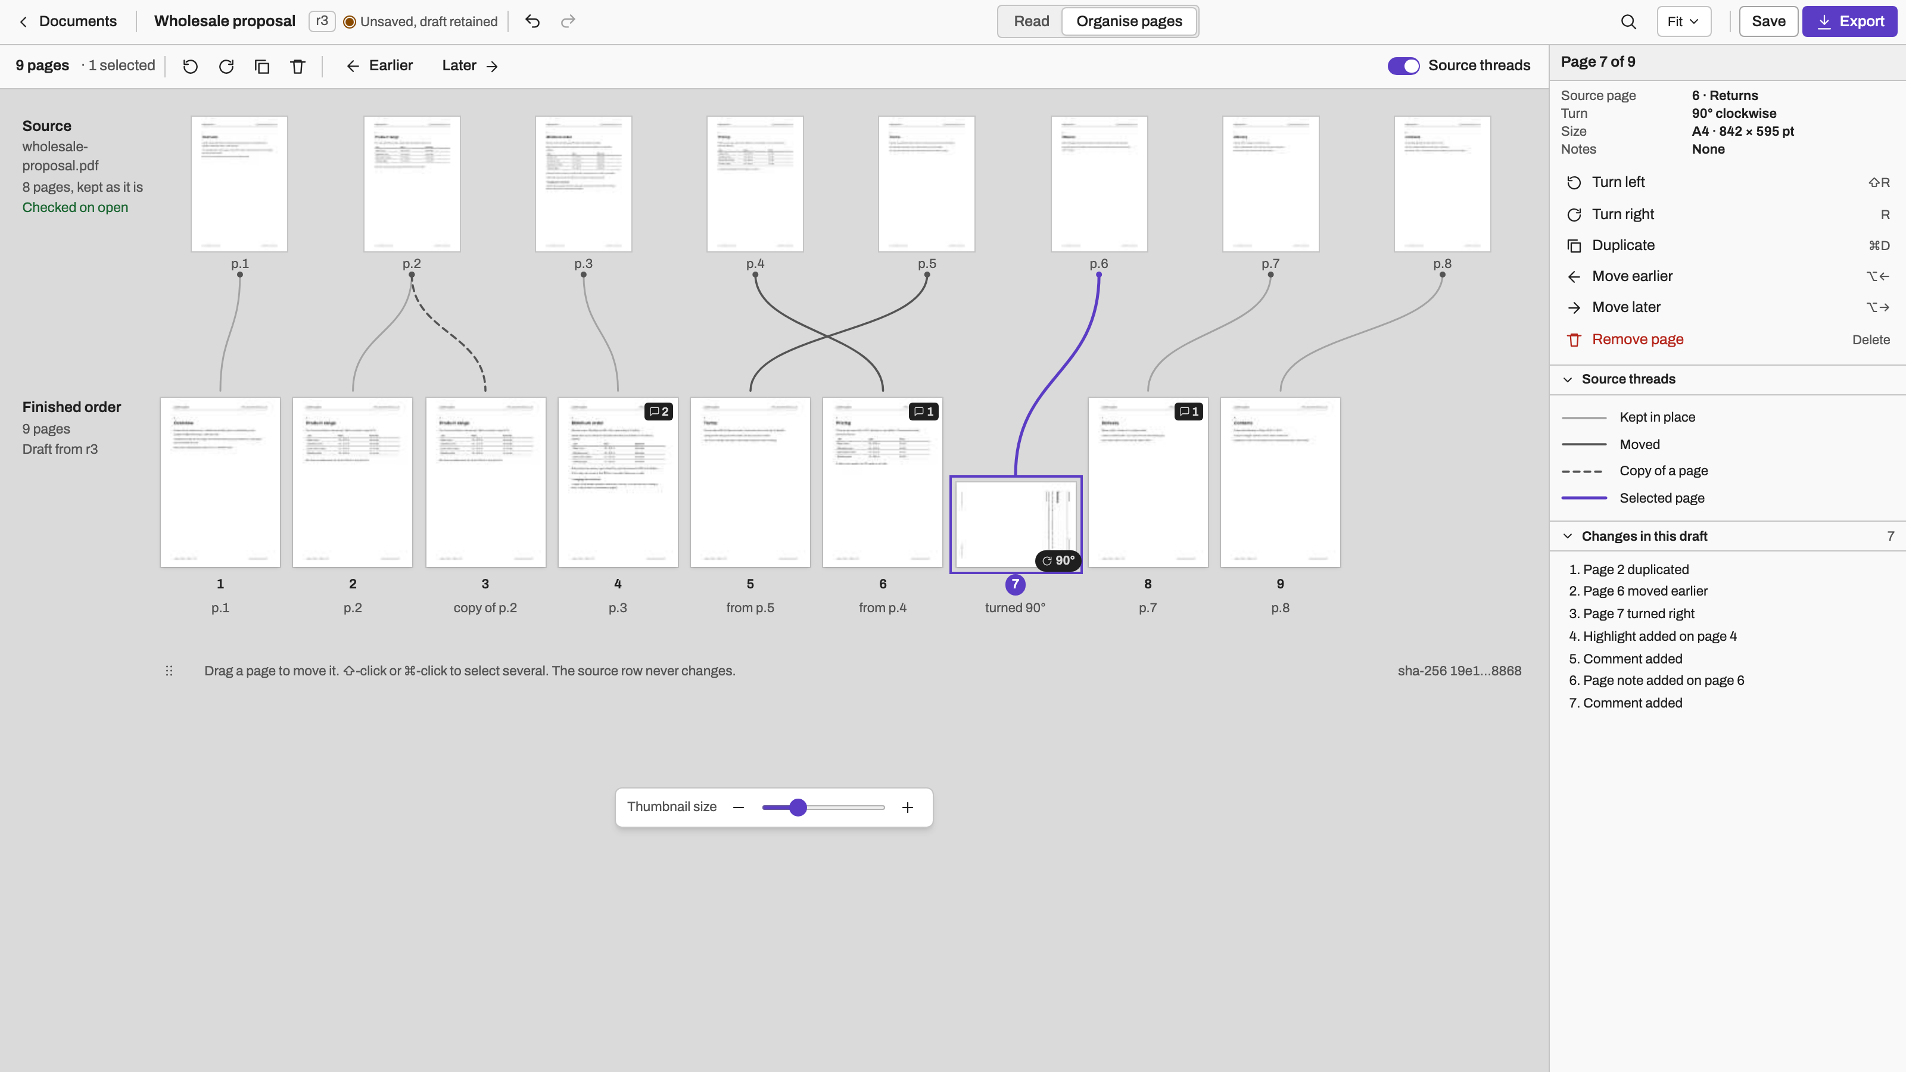Select source page p.8 thumbnail
The height and width of the screenshot is (1072, 1906).
coord(1442,184)
